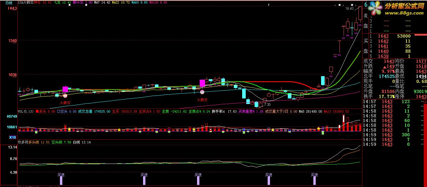Click the 白线 13.14 legend
This screenshot has height=187, width=427.
[x=82, y=143]
